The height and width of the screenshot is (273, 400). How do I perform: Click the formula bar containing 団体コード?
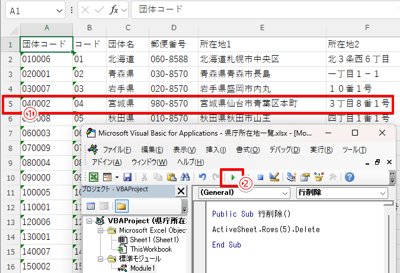261,10
